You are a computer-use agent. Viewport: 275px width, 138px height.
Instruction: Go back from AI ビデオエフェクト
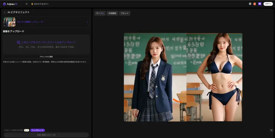5,12
